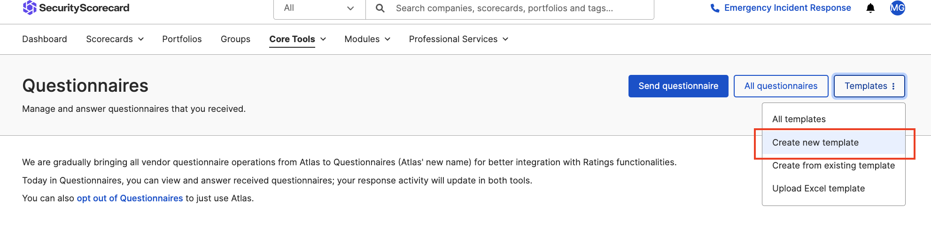This screenshot has width=931, height=235.
Task: Choose All templates from menu
Action: click(x=799, y=119)
